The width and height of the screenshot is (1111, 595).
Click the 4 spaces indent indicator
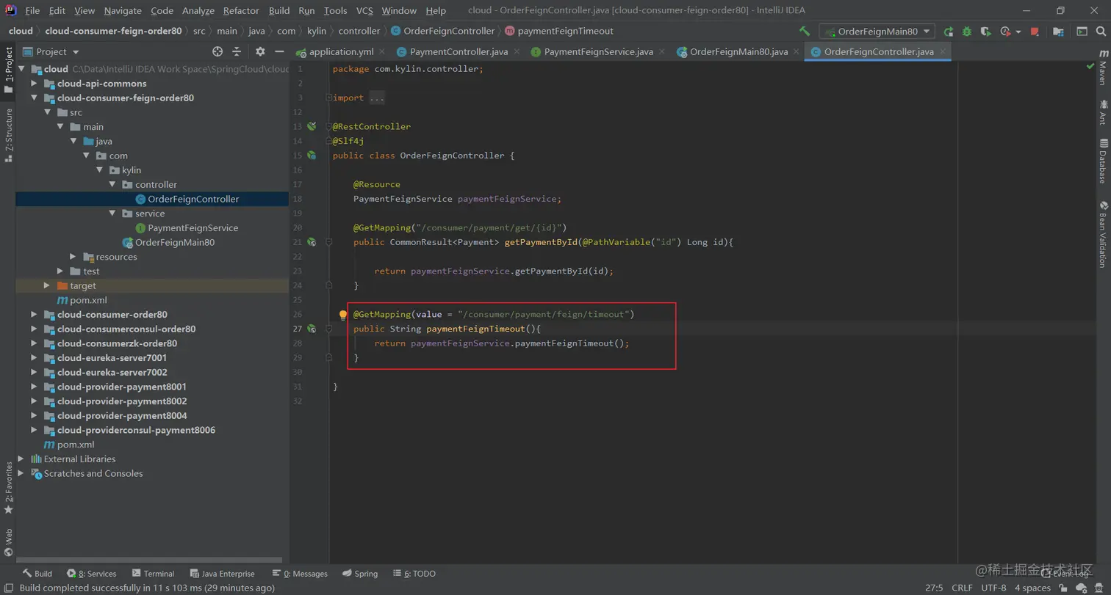1032,588
